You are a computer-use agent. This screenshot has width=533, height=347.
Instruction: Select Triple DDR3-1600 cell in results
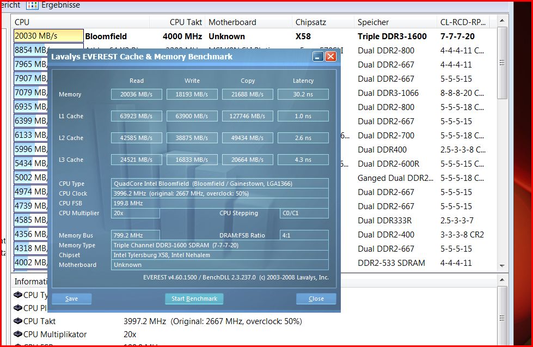pyautogui.click(x=392, y=36)
